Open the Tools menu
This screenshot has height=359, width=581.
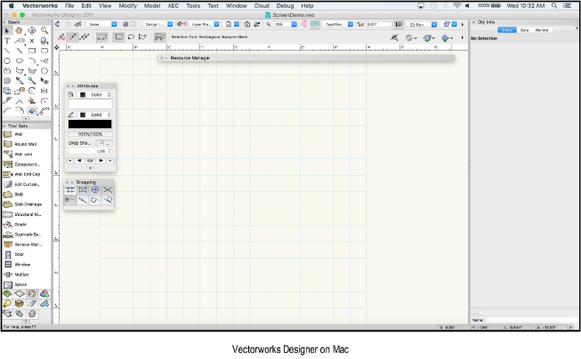tap(193, 6)
